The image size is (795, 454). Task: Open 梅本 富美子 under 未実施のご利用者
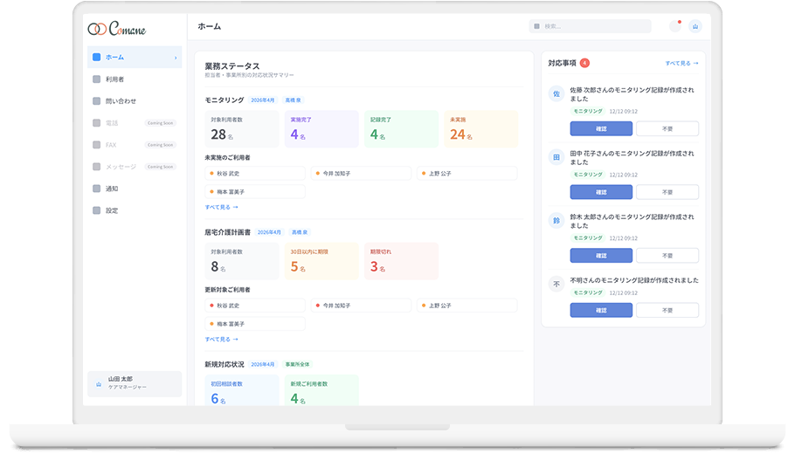click(255, 191)
